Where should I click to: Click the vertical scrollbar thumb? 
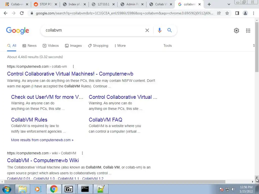pyautogui.click(x=257, y=47)
